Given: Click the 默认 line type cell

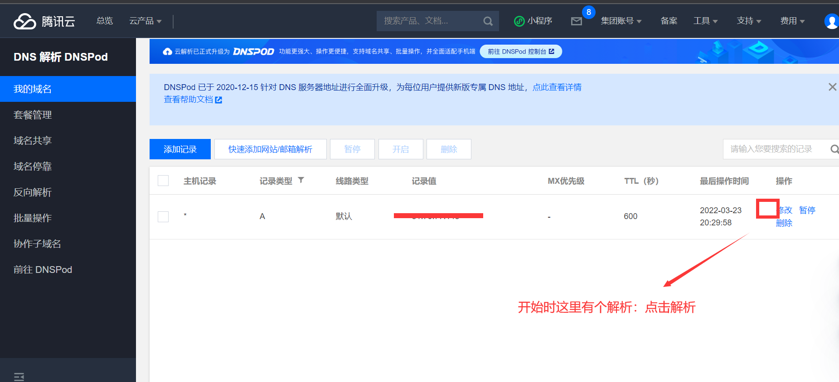Looking at the screenshot, I should pos(344,216).
